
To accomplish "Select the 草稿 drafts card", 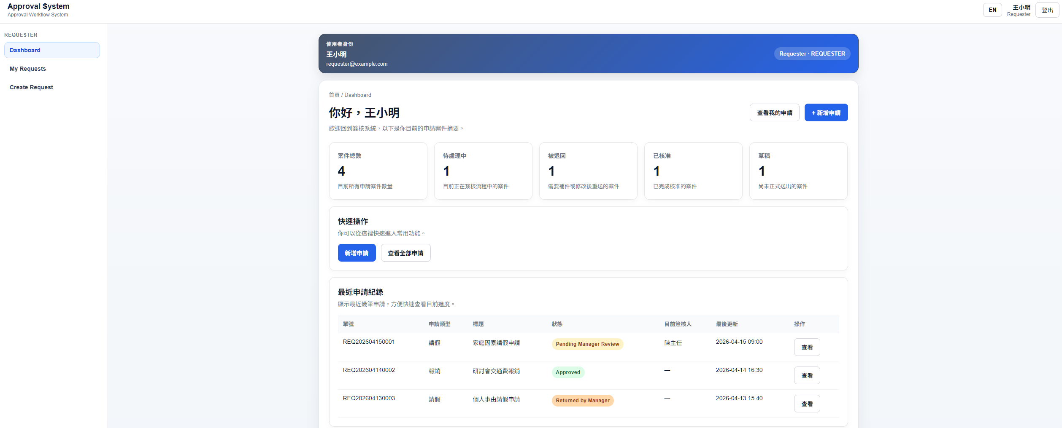I will click(798, 171).
